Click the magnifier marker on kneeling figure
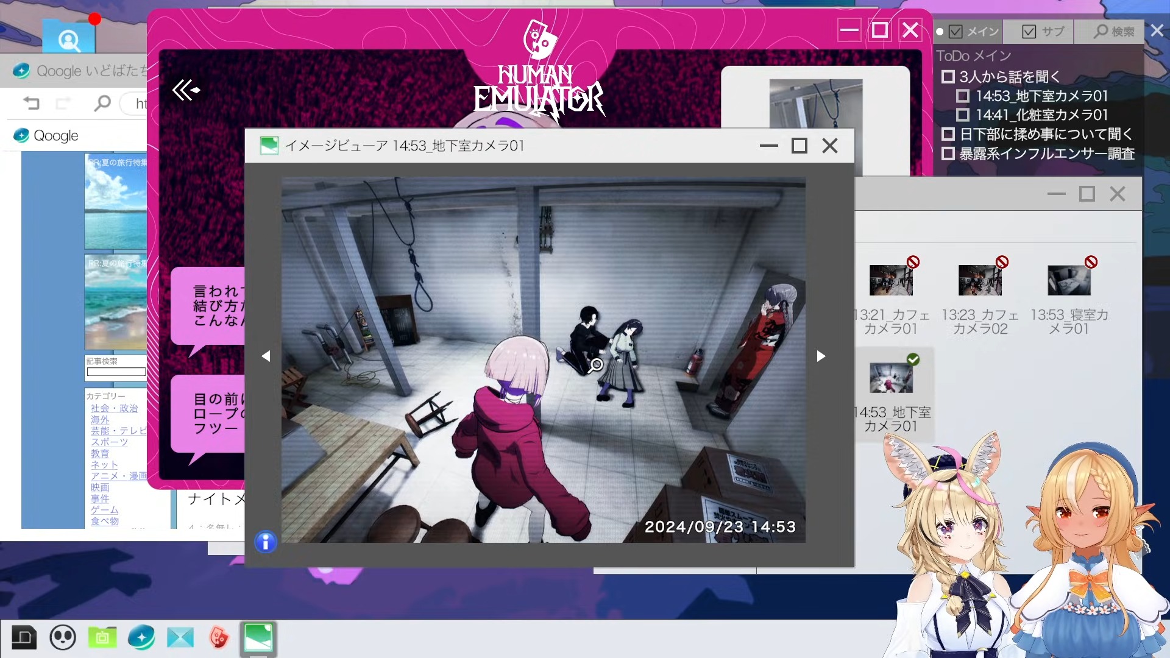1170x658 pixels. pyautogui.click(x=596, y=365)
